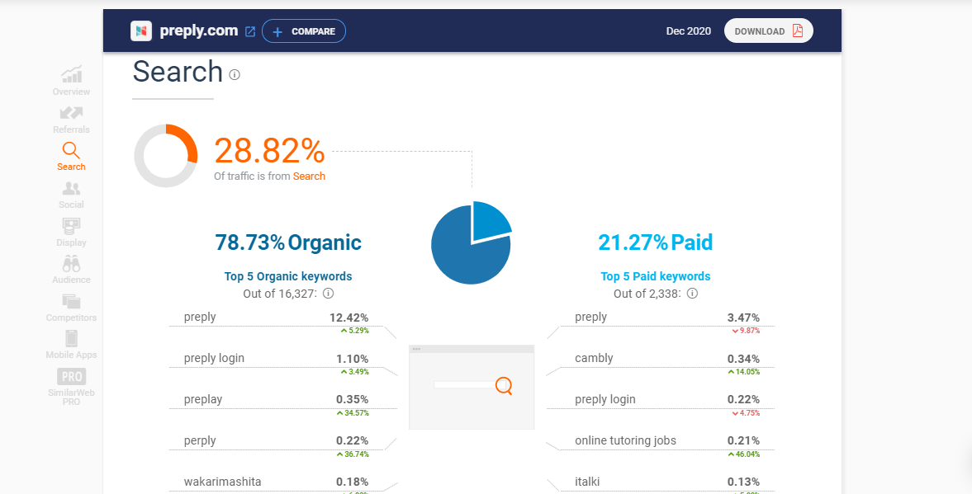Open the Display section icon
The image size is (972, 494).
[71, 226]
